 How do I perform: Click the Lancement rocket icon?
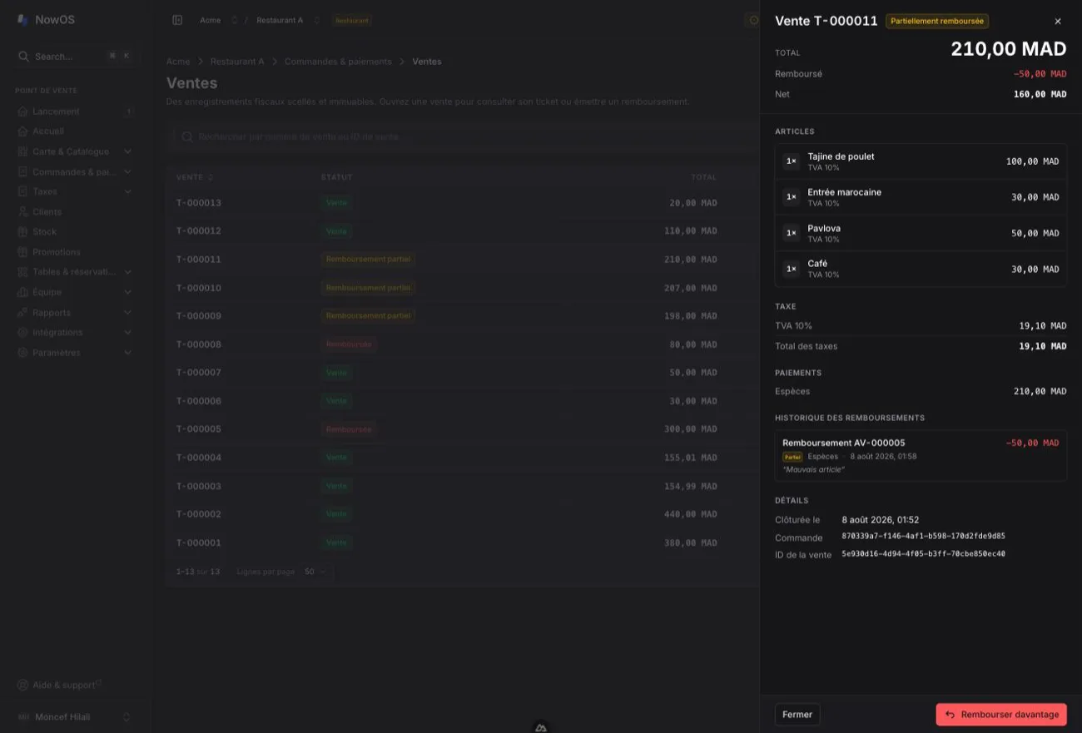(x=23, y=111)
